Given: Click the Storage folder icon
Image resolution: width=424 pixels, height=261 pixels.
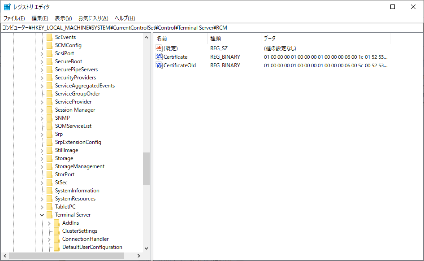Looking at the screenshot, I should point(49,158).
